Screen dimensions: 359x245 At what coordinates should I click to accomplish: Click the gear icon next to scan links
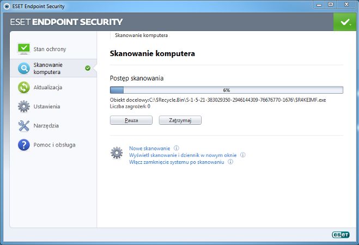(x=117, y=152)
